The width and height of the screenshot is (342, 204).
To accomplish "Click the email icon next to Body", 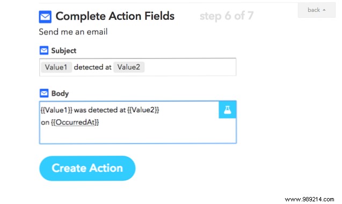I will [44, 93].
